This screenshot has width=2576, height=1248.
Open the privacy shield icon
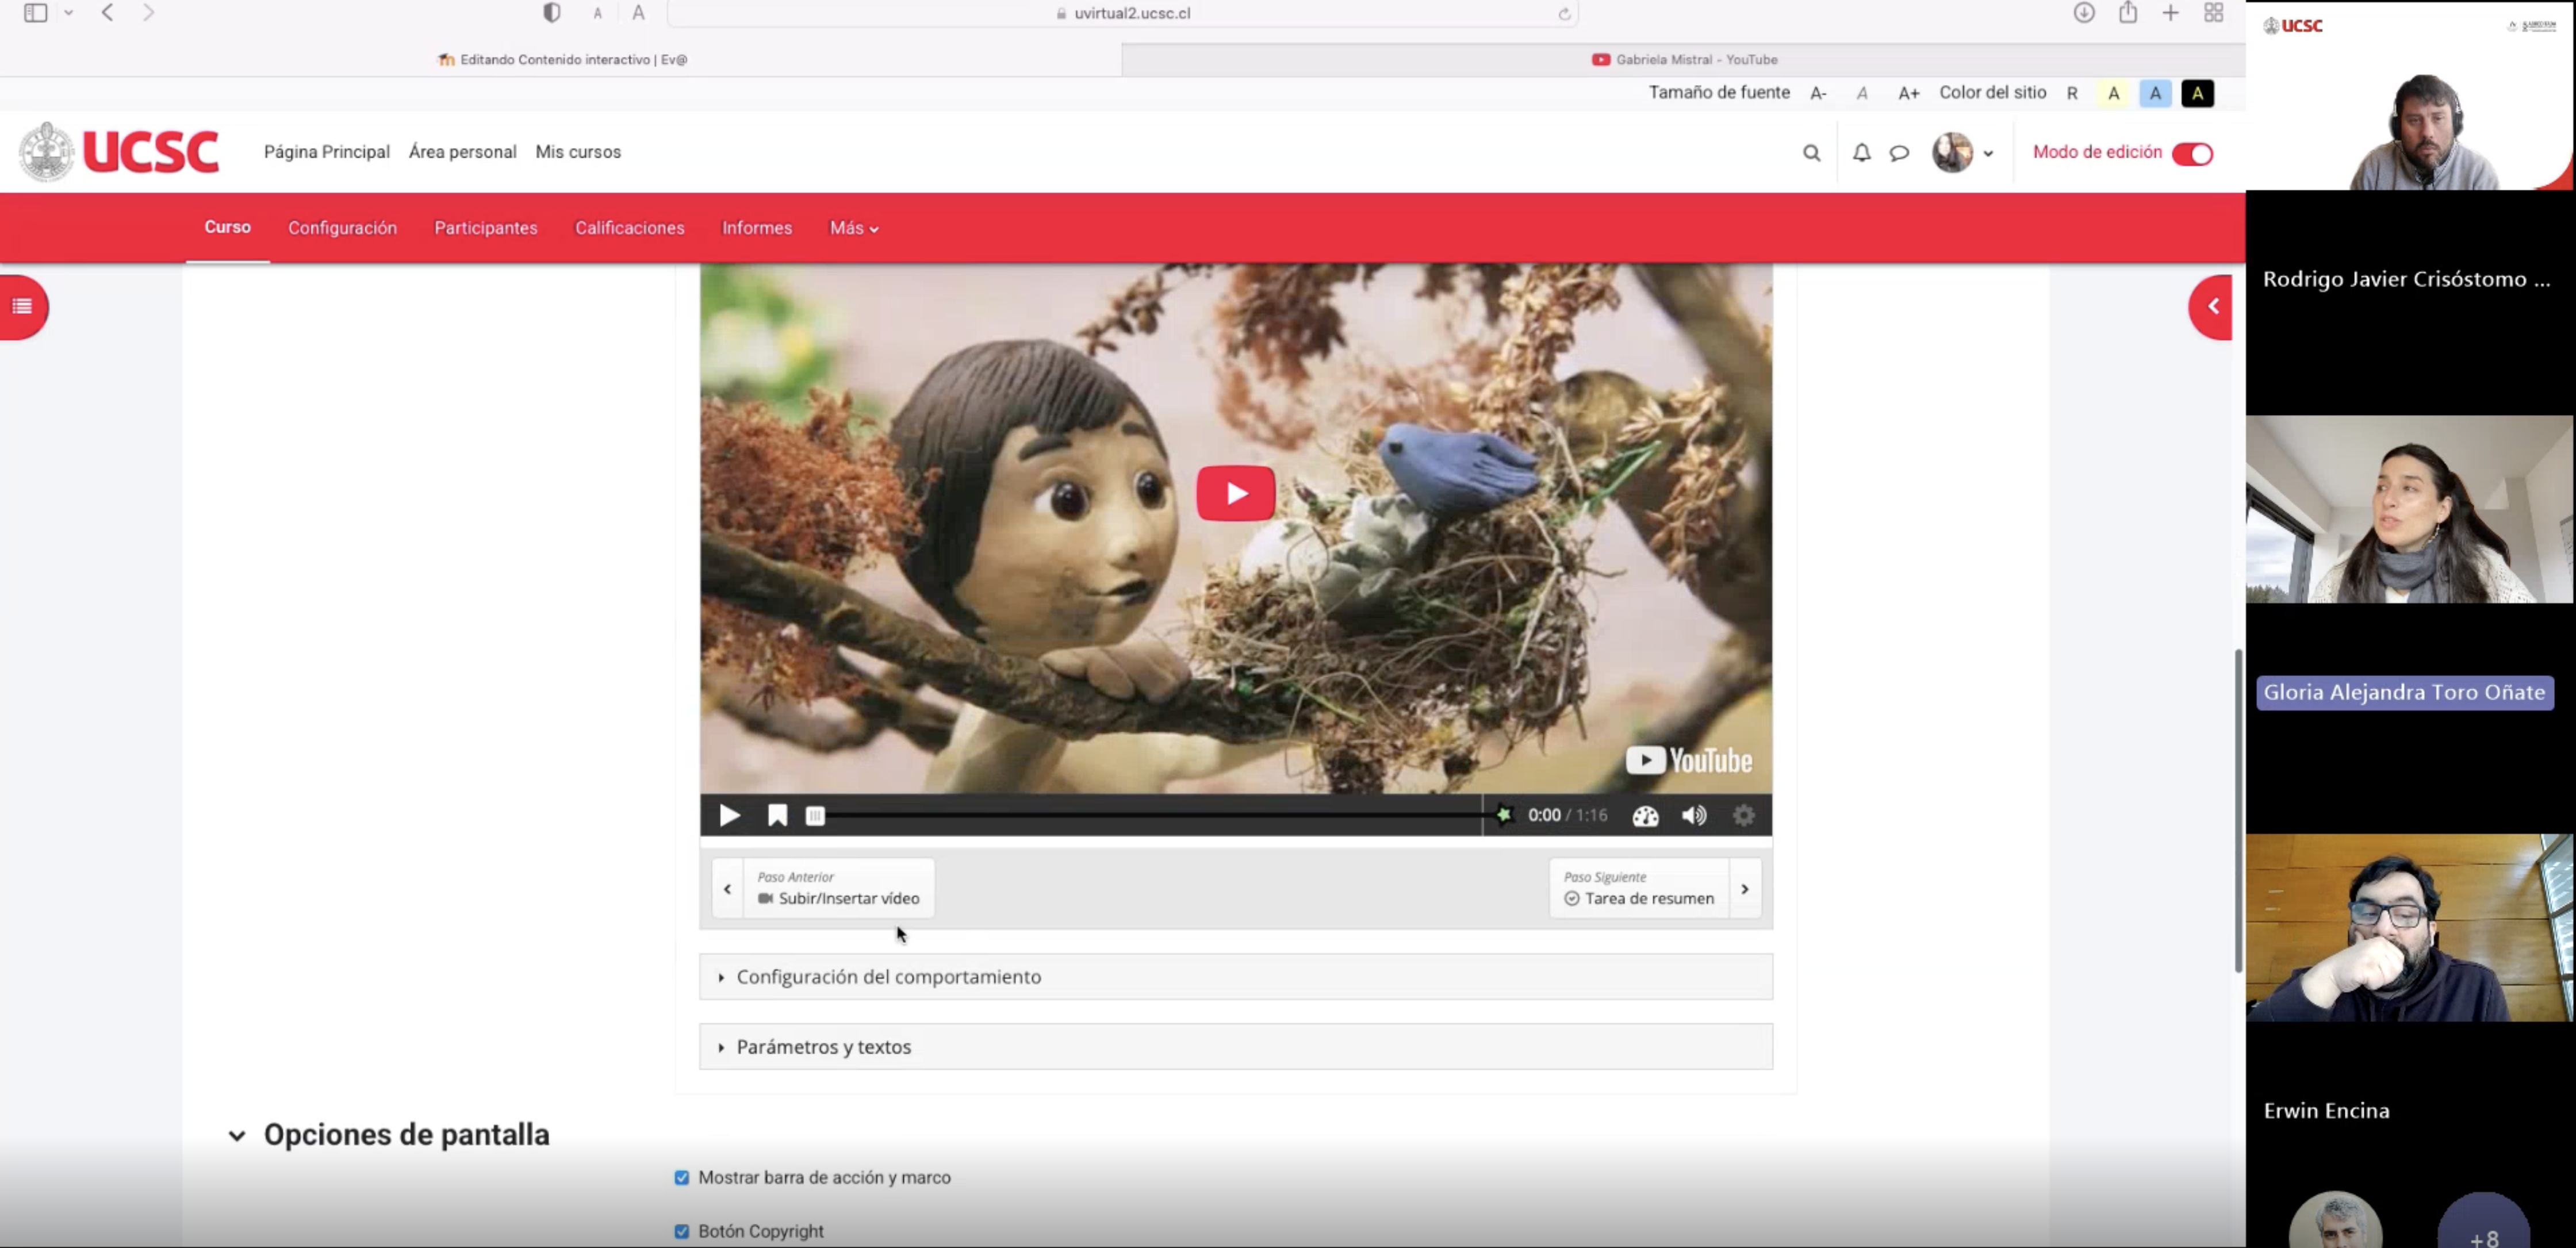pyautogui.click(x=552, y=13)
